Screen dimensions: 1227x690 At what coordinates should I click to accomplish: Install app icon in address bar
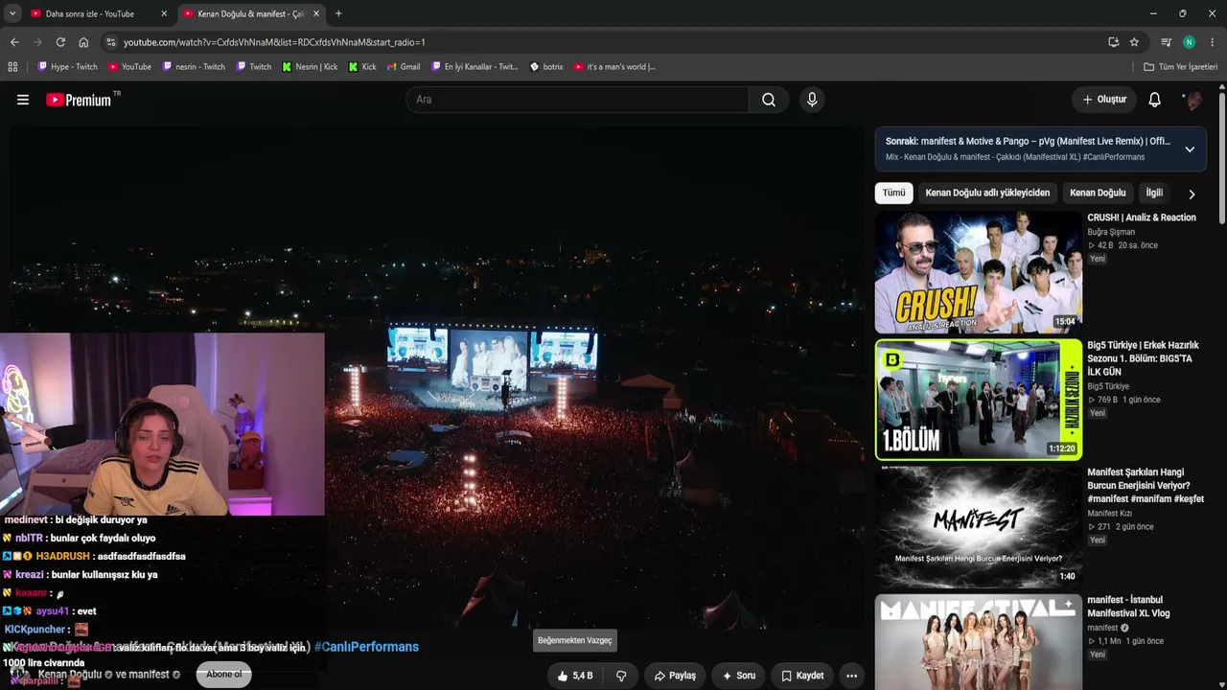pyautogui.click(x=1113, y=42)
